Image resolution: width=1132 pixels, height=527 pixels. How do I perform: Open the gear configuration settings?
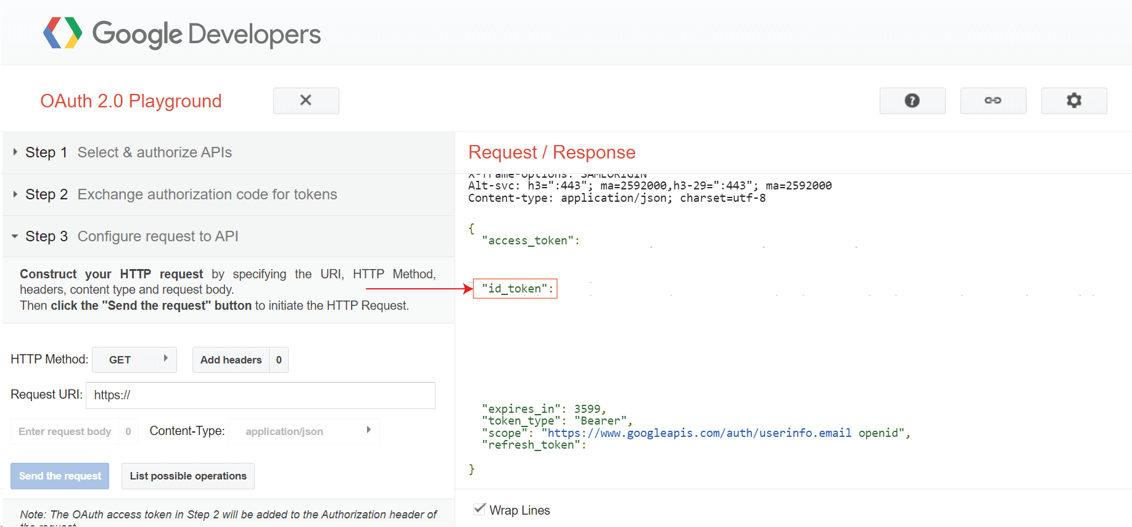1074,101
